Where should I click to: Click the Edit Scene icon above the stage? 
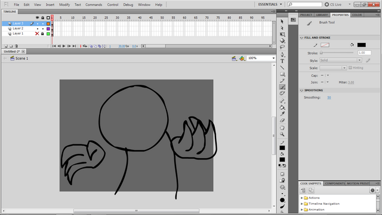234,59
